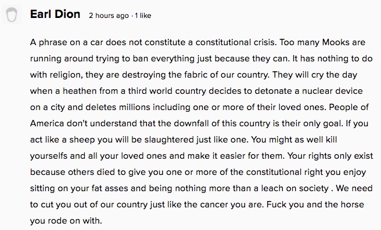The image size is (381, 230).
Task: Click the line starting "yourselfs and all your loved"
Action: 202,156
